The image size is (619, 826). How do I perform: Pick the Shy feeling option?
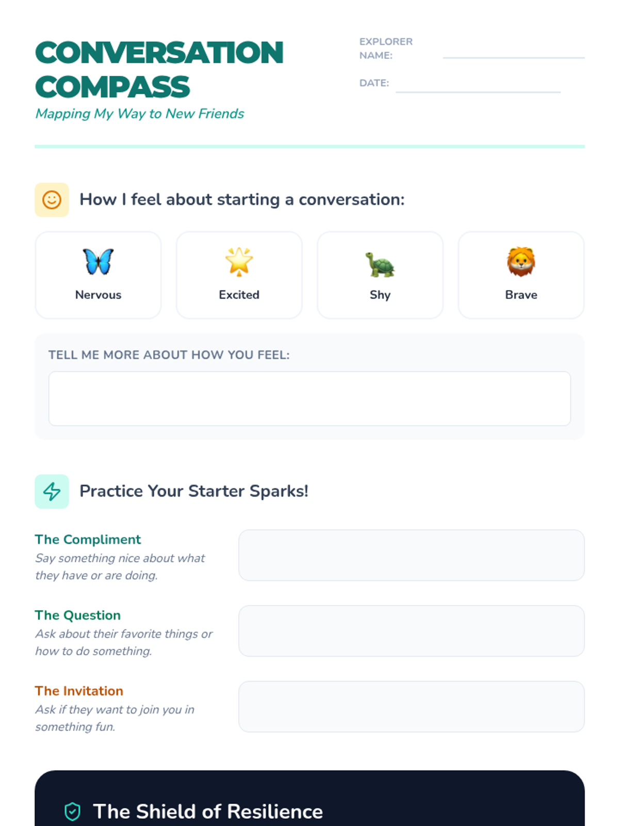coord(380,275)
